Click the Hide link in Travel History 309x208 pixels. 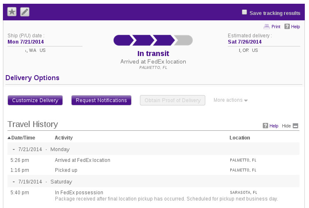pos(287,126)
